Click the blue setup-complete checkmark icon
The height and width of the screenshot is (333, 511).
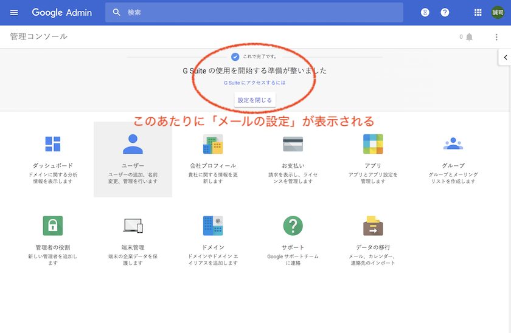click(x=235, y=57)
